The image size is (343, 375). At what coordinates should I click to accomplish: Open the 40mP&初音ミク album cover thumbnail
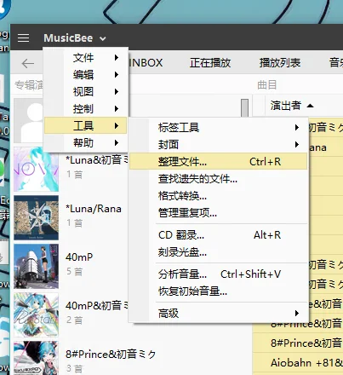37,314
